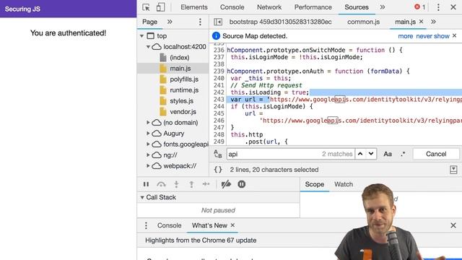Dismiss the Source Map detected infobar
This screenshot has height=260, width=462.
click(x=454, y=35)
